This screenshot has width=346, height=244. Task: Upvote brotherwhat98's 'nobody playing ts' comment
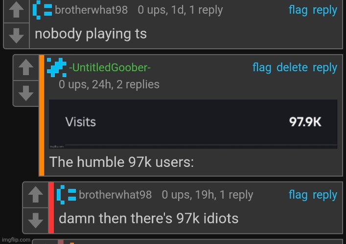[16, 11]
